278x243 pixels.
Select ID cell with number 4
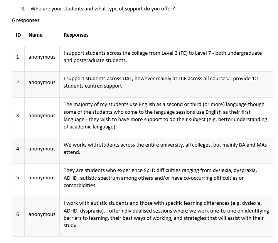(x=18, y=148)
